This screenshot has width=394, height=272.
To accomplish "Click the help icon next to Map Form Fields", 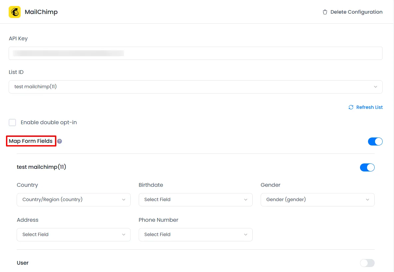I will pyautogui.click(x=59, y=141).
